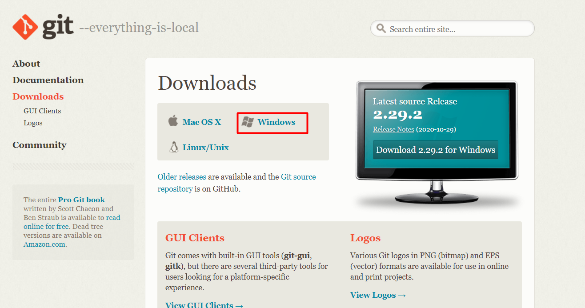This screenshot has height=308, width=585.
Task: Open Release Notes for 2.29.2
Action: click(393, 129)
